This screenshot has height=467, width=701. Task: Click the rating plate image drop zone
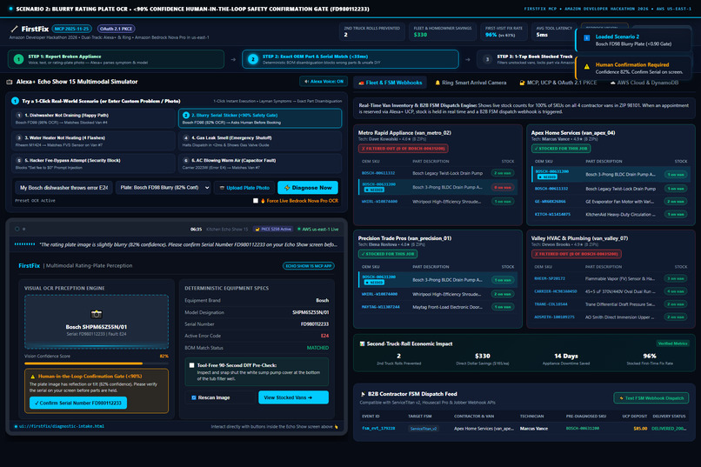[x=97, y=322]
